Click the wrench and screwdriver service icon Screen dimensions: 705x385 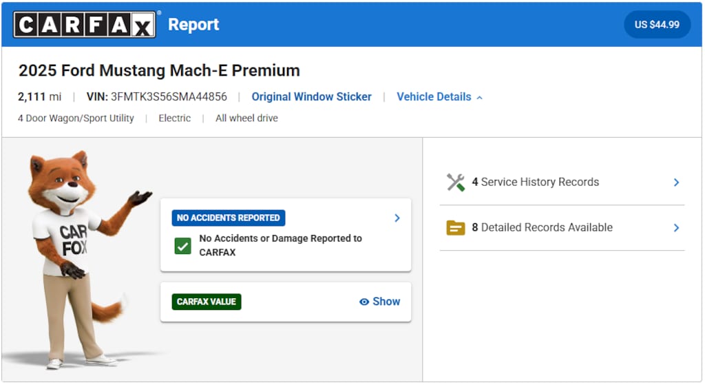[456, 182]
